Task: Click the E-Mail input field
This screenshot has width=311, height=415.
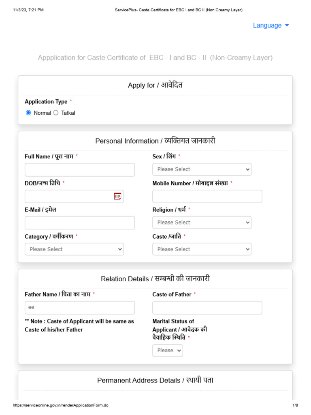Action: click(x=80, y=223)
